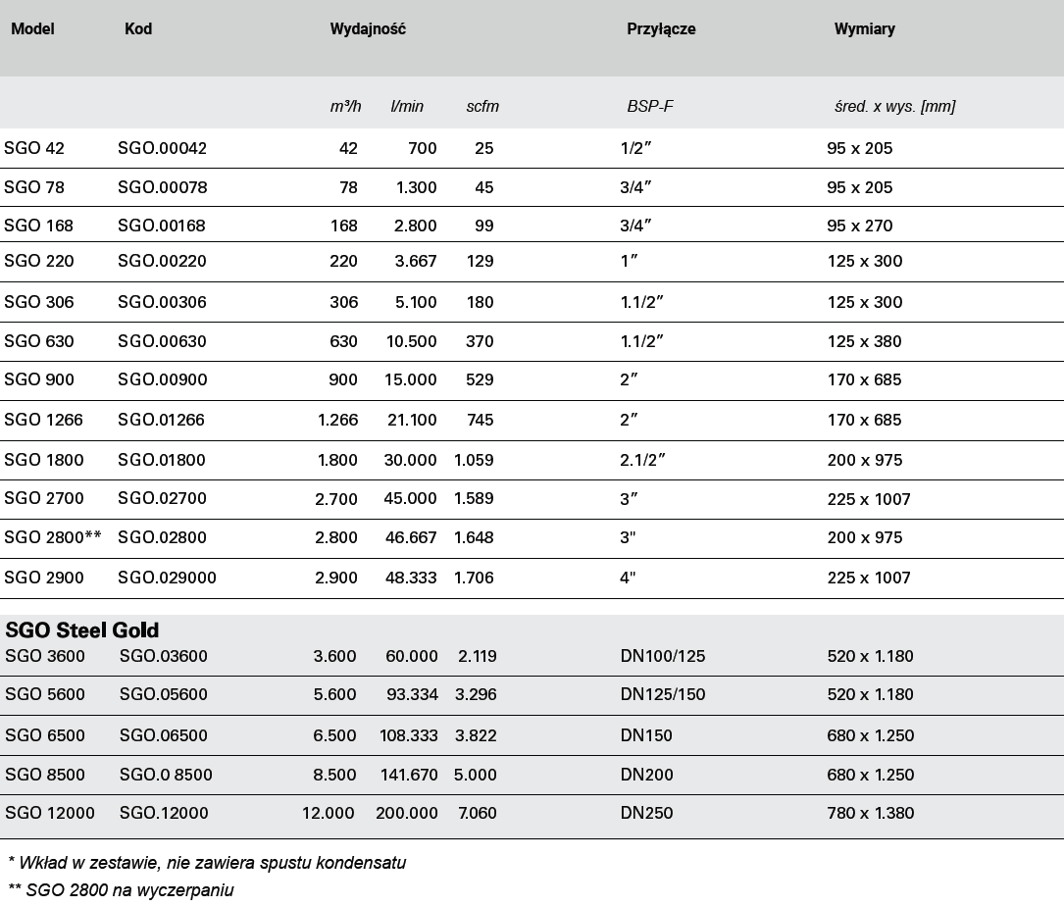The width and height of the screenshot is (1064, 906).
Task: Click the SGO 2800 na wyczerpaniu footnote
Action: coord(121,890)
